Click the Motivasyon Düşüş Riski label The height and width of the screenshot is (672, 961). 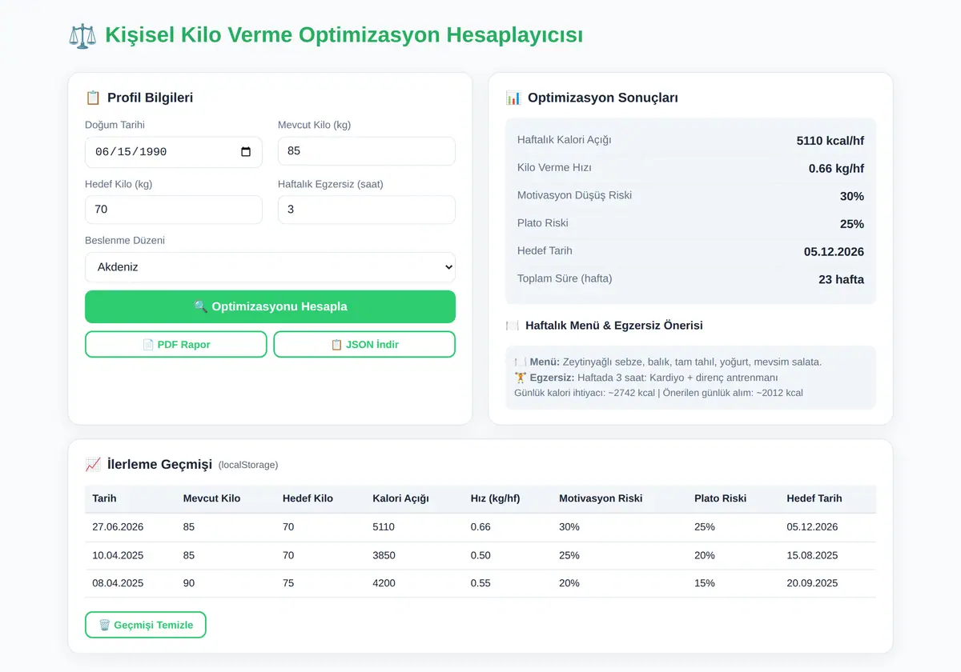(574, 195)
